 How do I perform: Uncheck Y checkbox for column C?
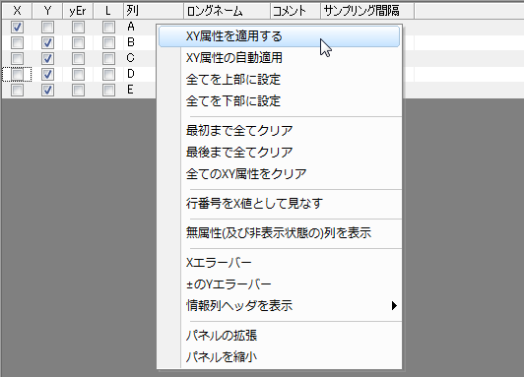[47, 58]
